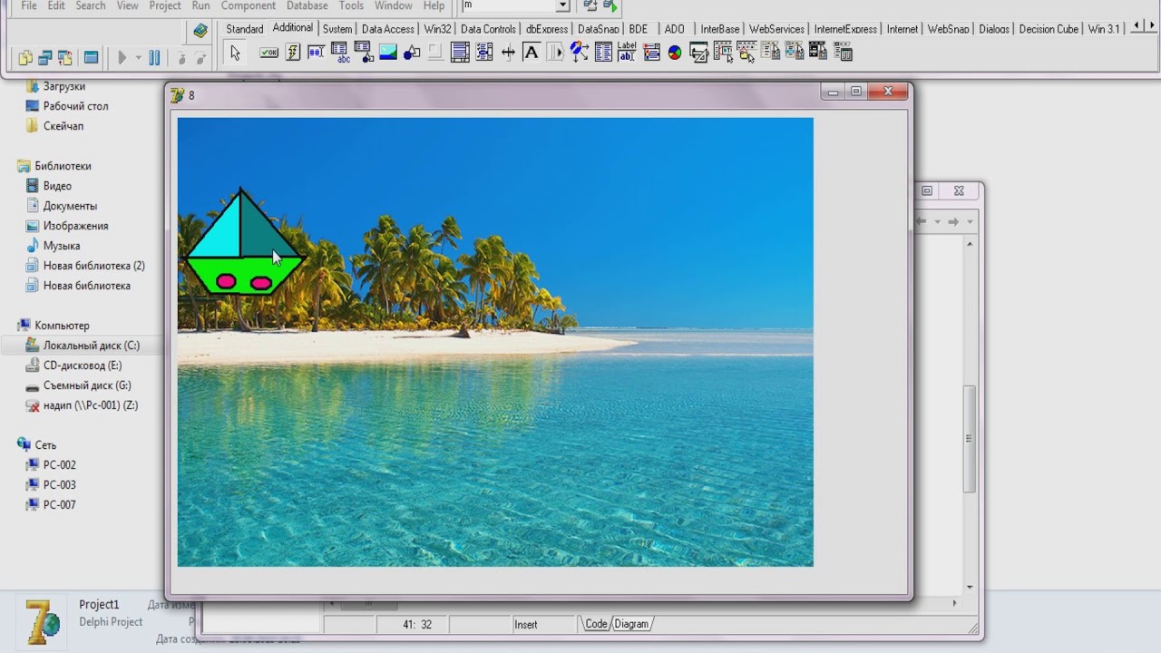Viewport: 1161px width, 653px height.
Task: Select the CheckListBox component icon
Action: click(x=483, y=53)
